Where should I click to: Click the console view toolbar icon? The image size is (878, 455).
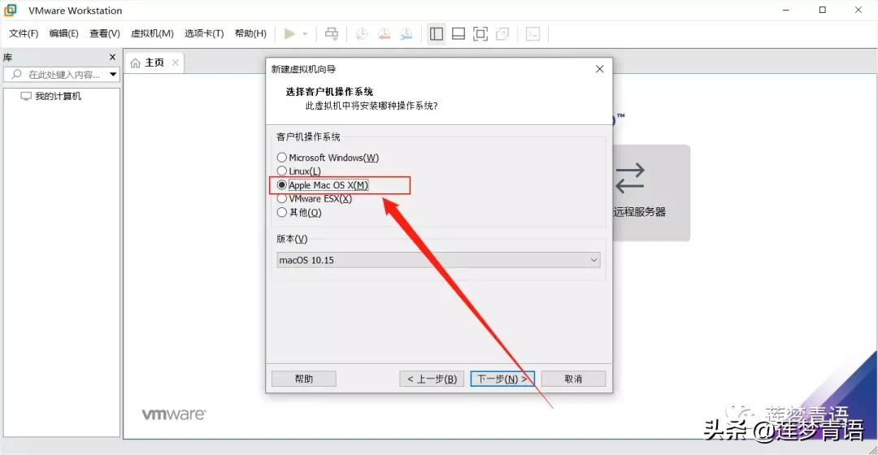point(532,34)
